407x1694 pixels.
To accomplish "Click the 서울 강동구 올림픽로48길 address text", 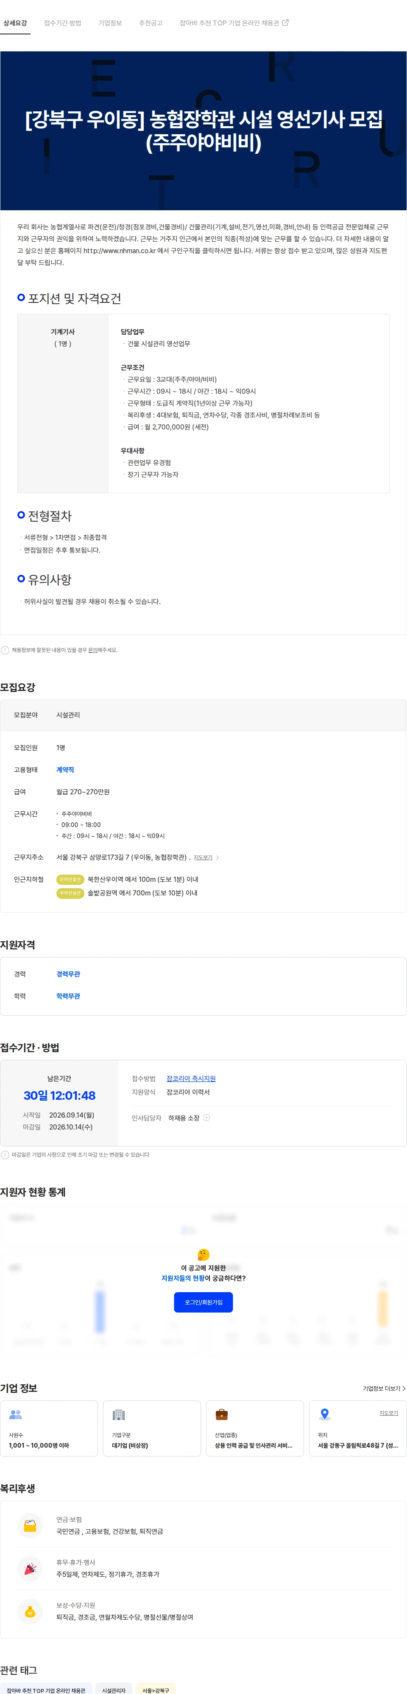I will [x=358, y=1446].
